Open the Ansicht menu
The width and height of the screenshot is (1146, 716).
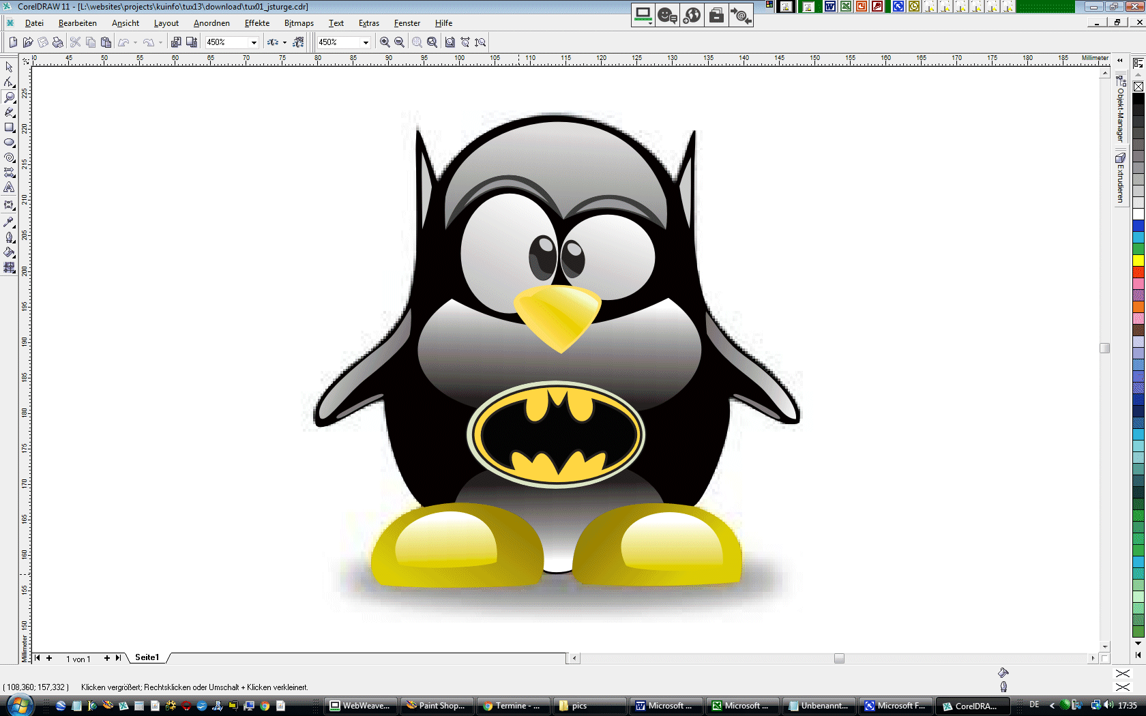coord(126,23)
